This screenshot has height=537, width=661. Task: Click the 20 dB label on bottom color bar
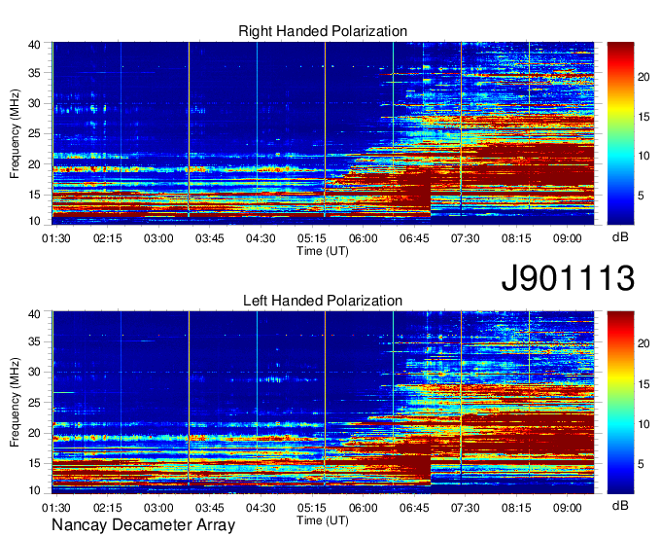644,343
